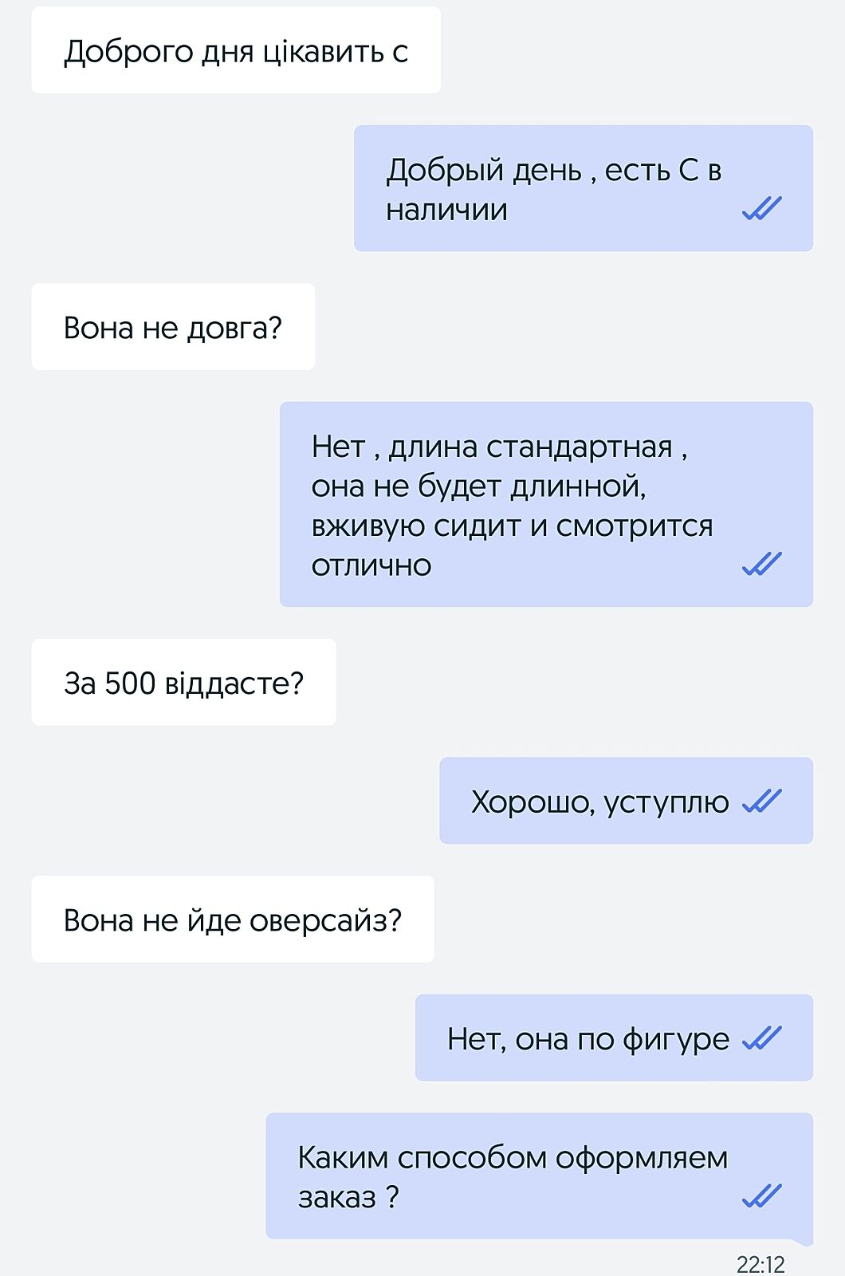
Task: Select the 'Каким способом оформляем заказ ?' message
Action: [x=539, y=1176]
